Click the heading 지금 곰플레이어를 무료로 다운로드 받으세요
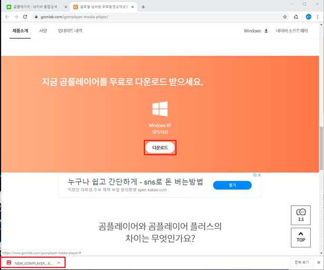Viewport: 324px width, 270px height. pos(122,82)
